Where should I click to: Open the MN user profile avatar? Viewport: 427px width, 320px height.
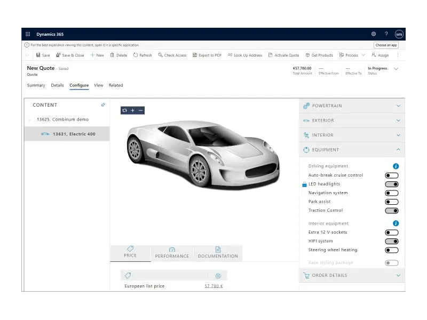pyautogui.click(x=399, y=34)
